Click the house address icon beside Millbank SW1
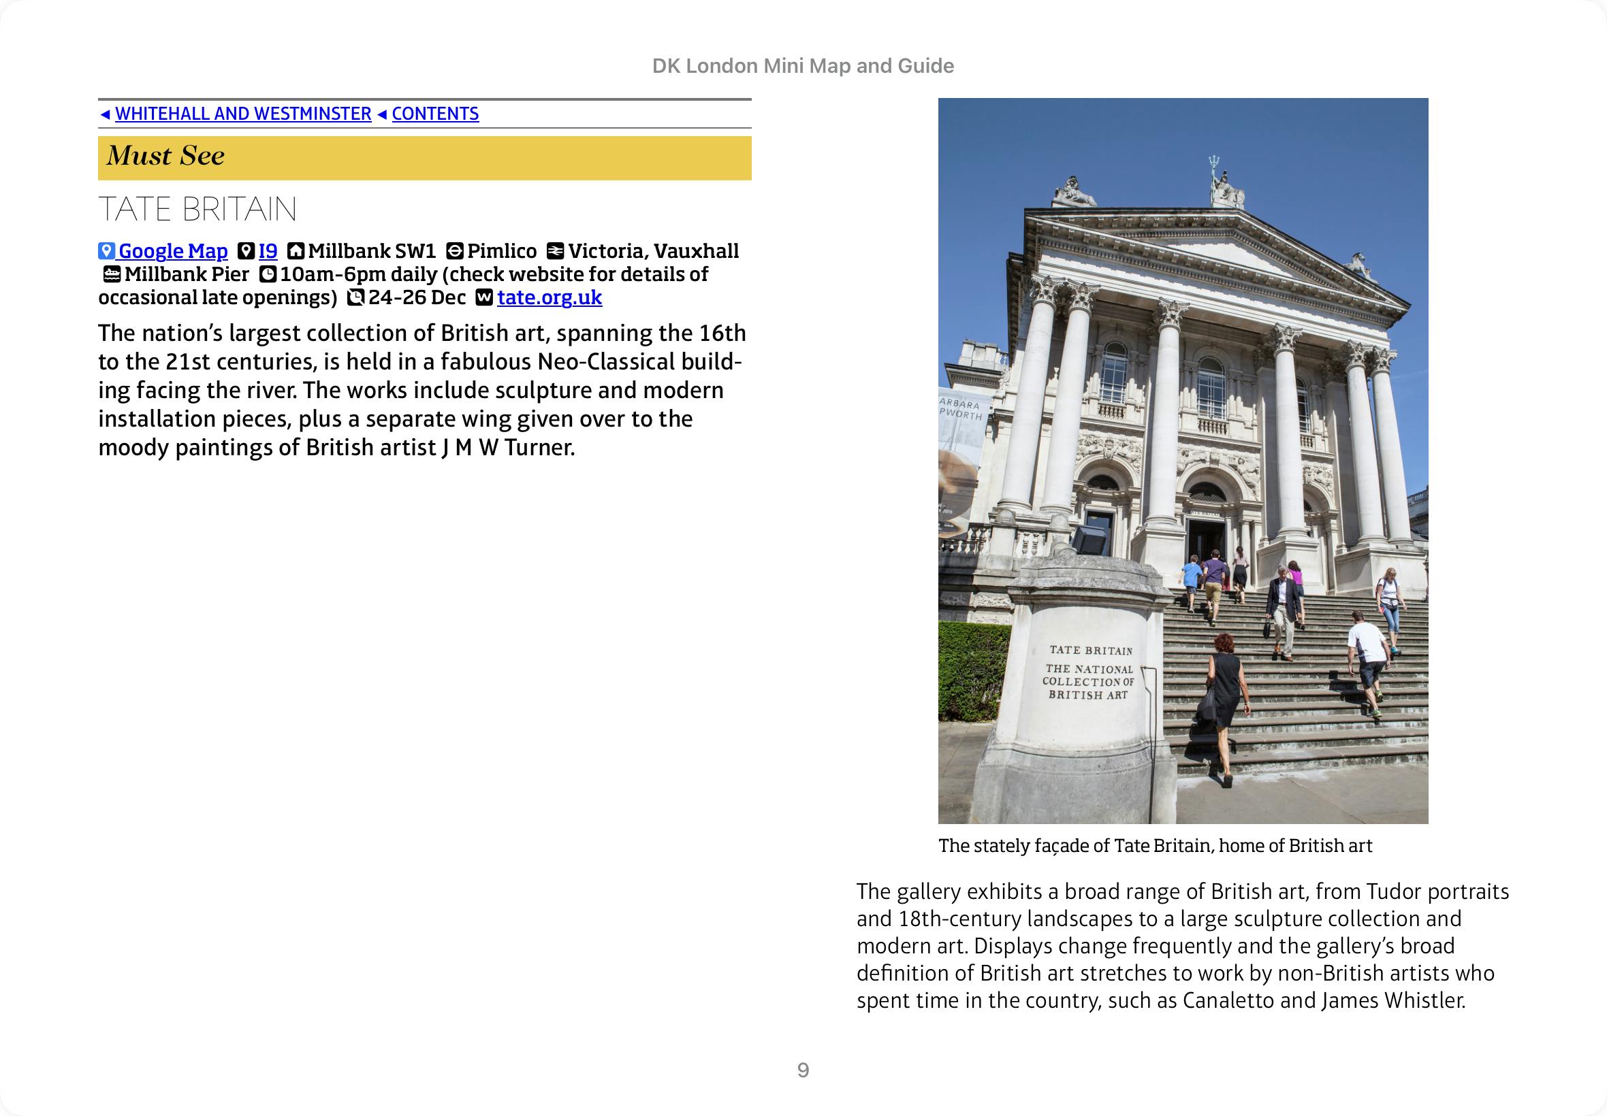1607x1116 pixels. [x=297, y=251]
